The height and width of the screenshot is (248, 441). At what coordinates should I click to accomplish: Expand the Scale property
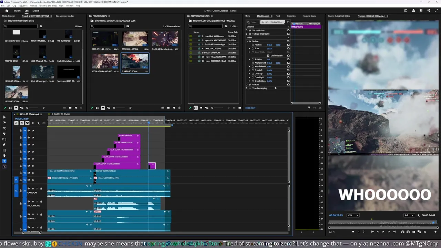coord(249,48)
